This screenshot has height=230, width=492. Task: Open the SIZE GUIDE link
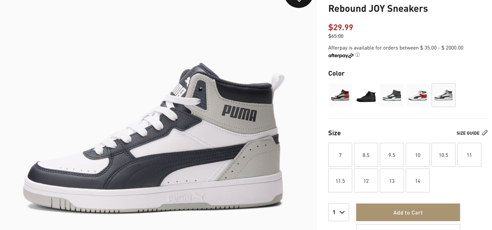click(468, 133)
